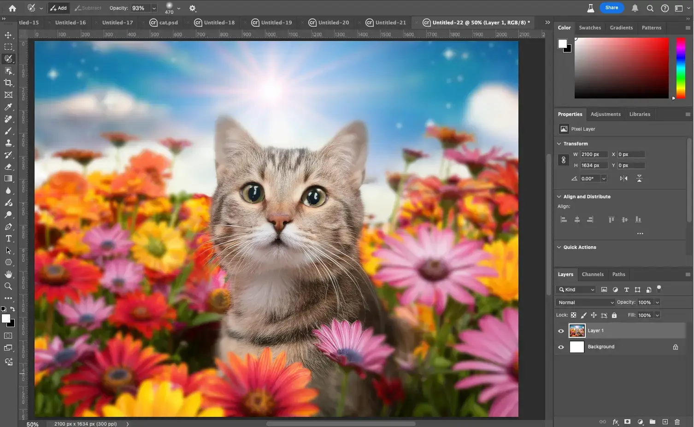Open the Add Layer Style fx menu

(x=615, y=421)
